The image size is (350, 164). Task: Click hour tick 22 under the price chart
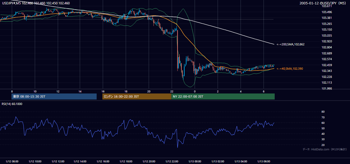(172, 91)
